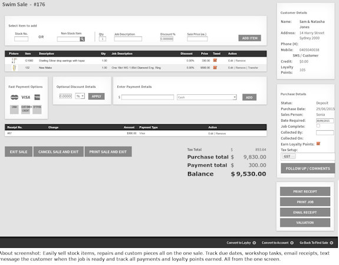This screenshot has width=339, height=265.
Task: Click the SMS / Customer text
Action: click(x=305, y=55)
